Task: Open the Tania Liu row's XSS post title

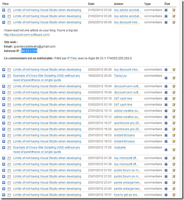Action: pos(47,78)
